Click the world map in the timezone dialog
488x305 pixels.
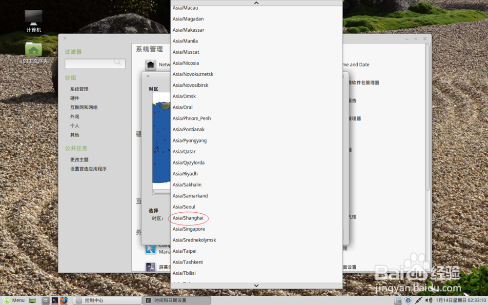(161, 137)
